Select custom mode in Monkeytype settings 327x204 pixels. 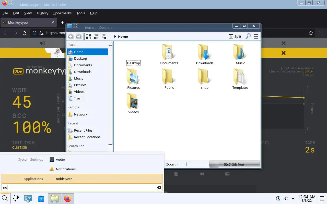click(308, 71)
